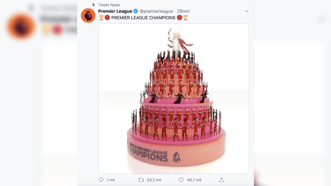This screenshot has width=331, height=186.
Task: Click the share upload icon
Action: click(x=221, y=179)
